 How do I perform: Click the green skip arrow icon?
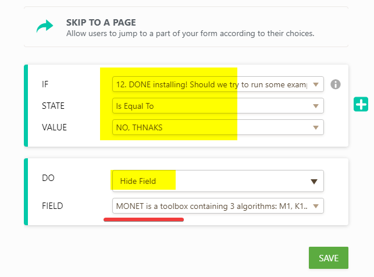[x=44, y=27]
